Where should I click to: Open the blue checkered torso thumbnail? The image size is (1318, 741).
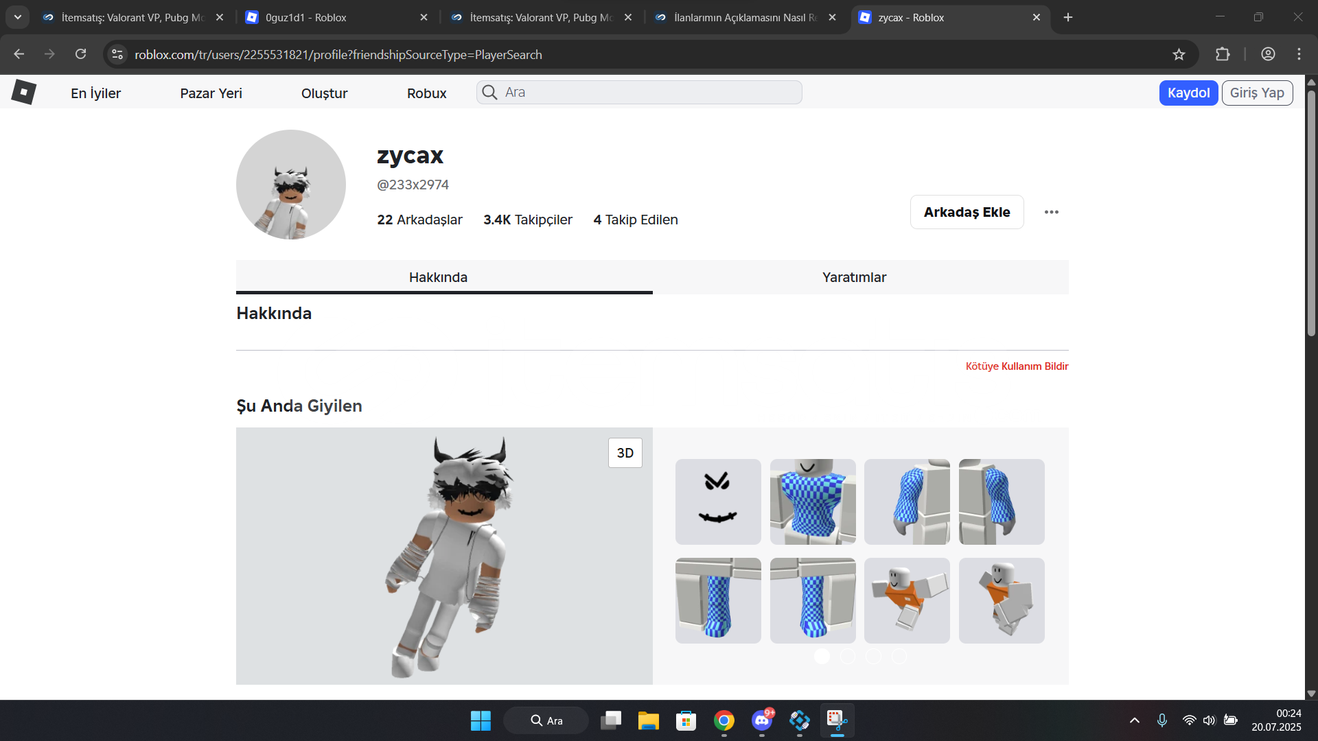pyautogui.click(x=813, y=502)
